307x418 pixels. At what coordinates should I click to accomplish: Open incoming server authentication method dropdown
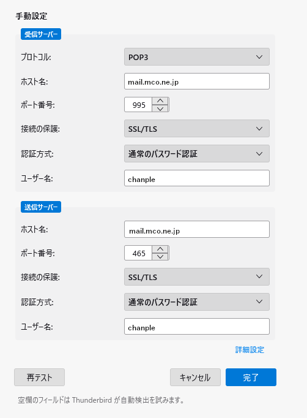(197, 154)
